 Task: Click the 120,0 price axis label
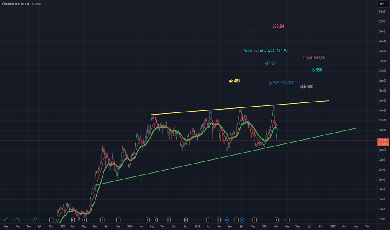pos(382,219)
